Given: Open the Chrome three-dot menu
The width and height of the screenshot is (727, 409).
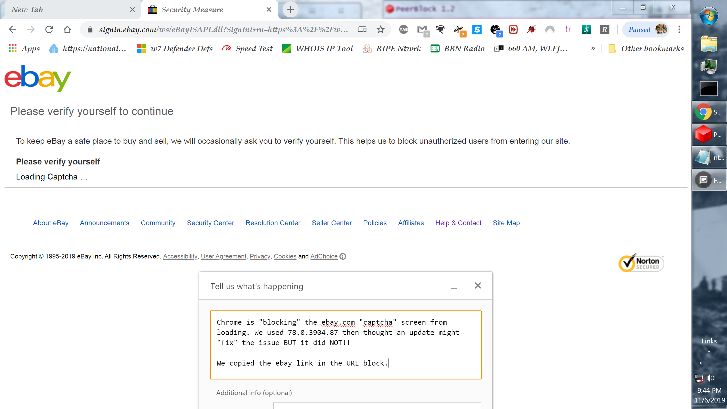Looking at the screenshot, I should (679, 29).
